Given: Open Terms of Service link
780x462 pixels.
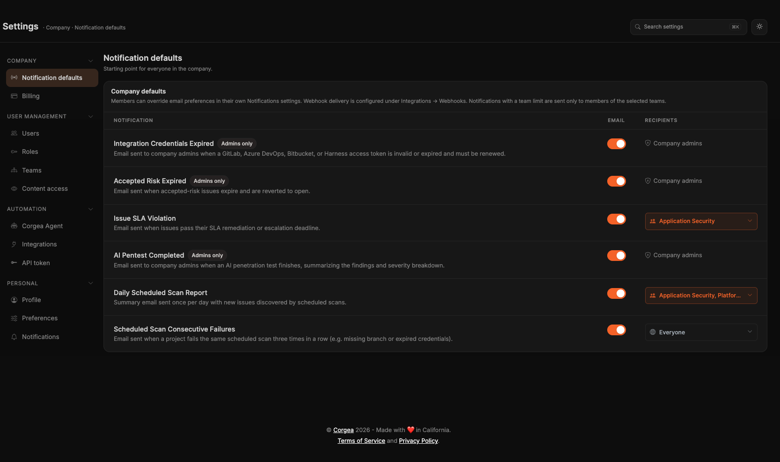Looking at the screenshot, I should point(361,440).
